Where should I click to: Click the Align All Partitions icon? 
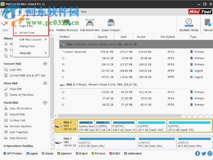pos(6,108)
